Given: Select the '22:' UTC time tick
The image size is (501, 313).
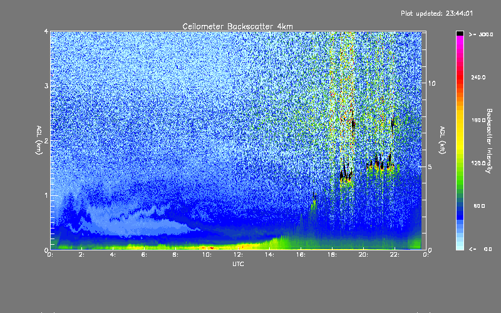Looking at the screenshot, I should 395,255.
